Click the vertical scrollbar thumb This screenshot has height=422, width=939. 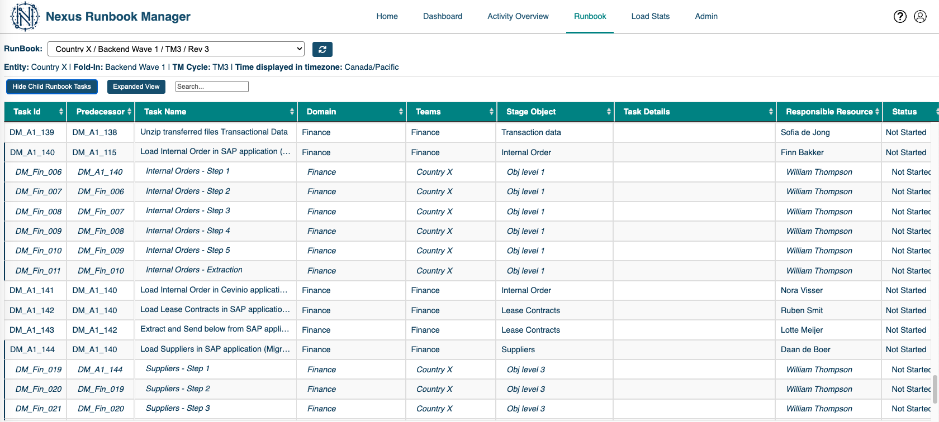[x=935, y=389]
